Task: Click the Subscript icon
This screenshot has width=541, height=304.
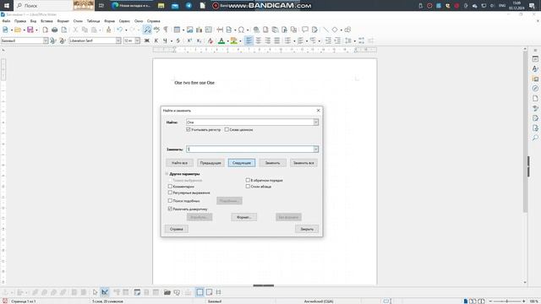Action: (x=199, y=41)
